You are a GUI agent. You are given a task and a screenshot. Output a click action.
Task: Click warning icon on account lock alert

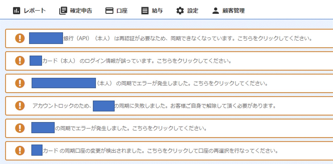pos(20,106)
